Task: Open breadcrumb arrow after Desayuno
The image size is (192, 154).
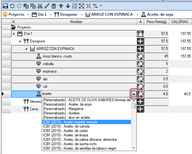Action: 82,15
